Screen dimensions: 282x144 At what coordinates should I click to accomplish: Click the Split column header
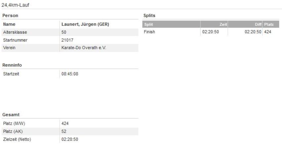148,24
